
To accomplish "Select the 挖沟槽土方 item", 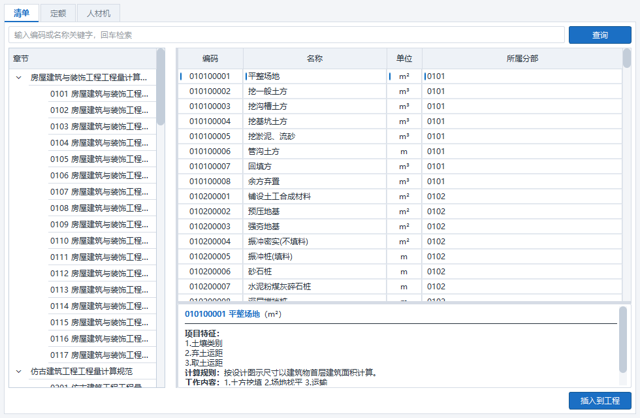I will (x=267, y=106).
